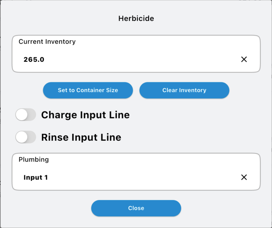The image size is (272, 228).
Task: Click the Herbicide dialog title
Action: point(136,19)
